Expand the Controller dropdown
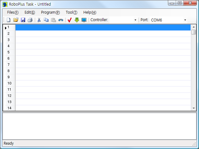This screenshot has width=199, height=149. [x=135, y=20]
